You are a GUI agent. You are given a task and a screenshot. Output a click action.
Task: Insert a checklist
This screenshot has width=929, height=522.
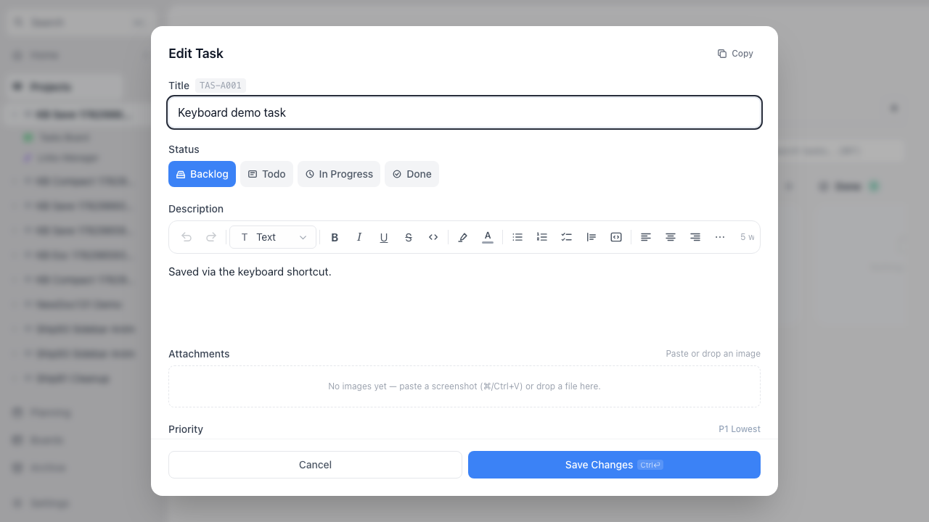(567, 237)
